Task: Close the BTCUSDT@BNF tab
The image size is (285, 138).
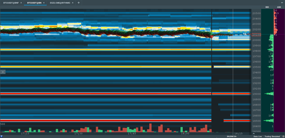Action: [x=21, y=3]
